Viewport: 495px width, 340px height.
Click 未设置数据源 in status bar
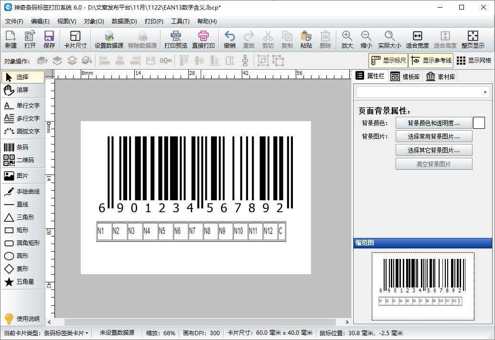point(117,333)
